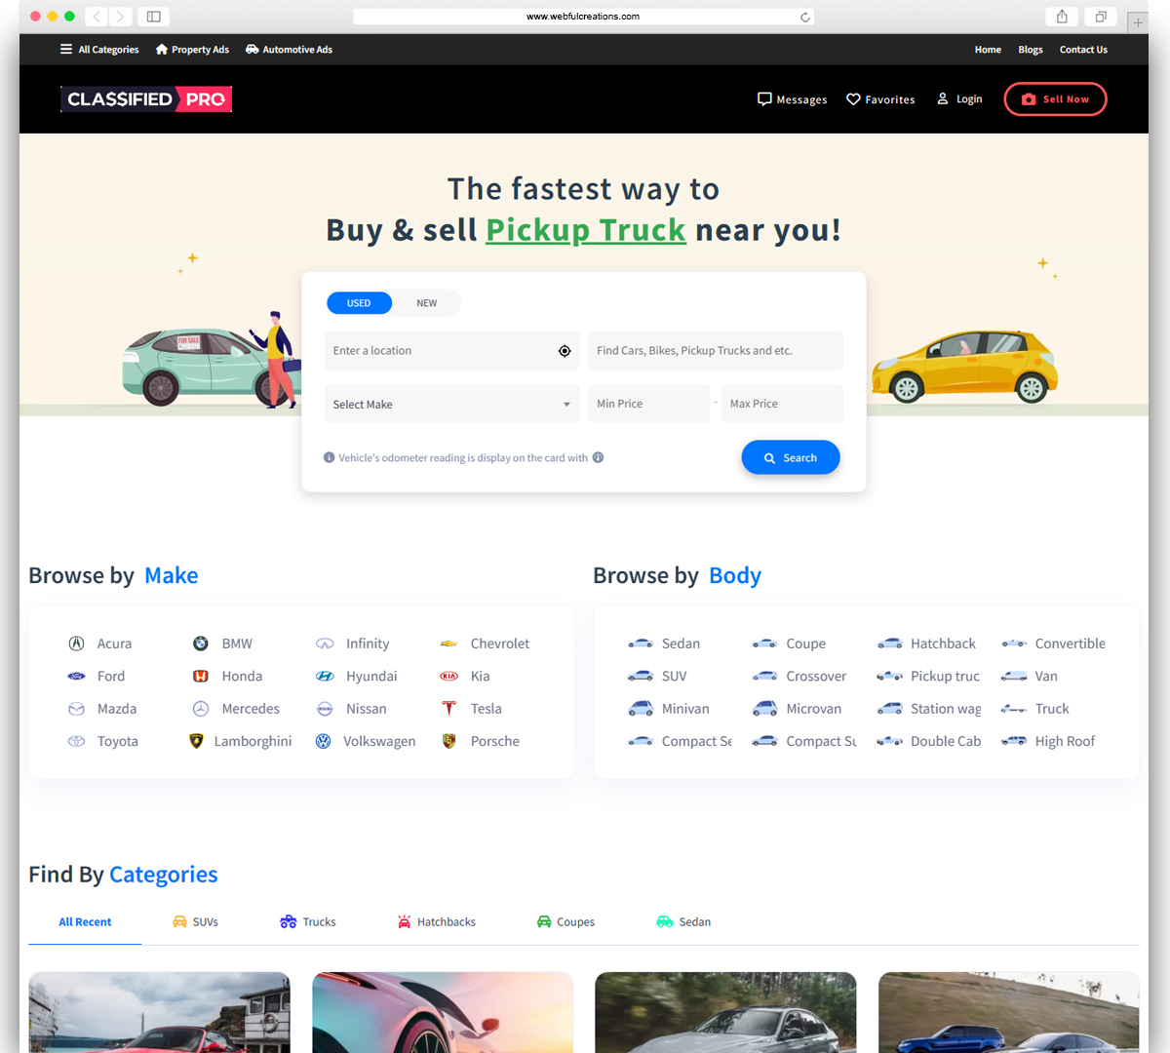Click the locate-me crosshair icon in location field
This screenshot has width=1170, height=1053.
click(x=565, y=351)
